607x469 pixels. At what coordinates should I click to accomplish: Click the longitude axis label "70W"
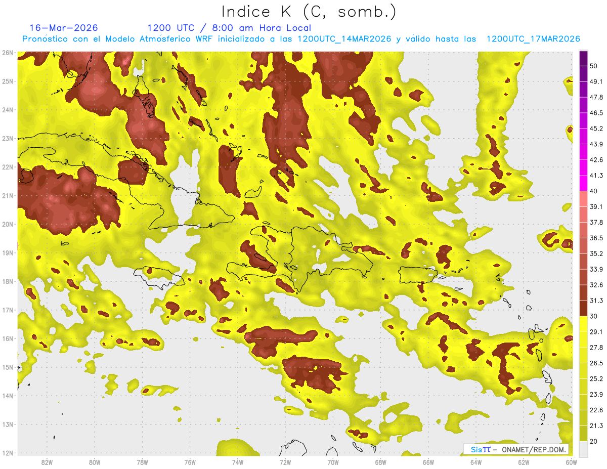tap(333, 462)
